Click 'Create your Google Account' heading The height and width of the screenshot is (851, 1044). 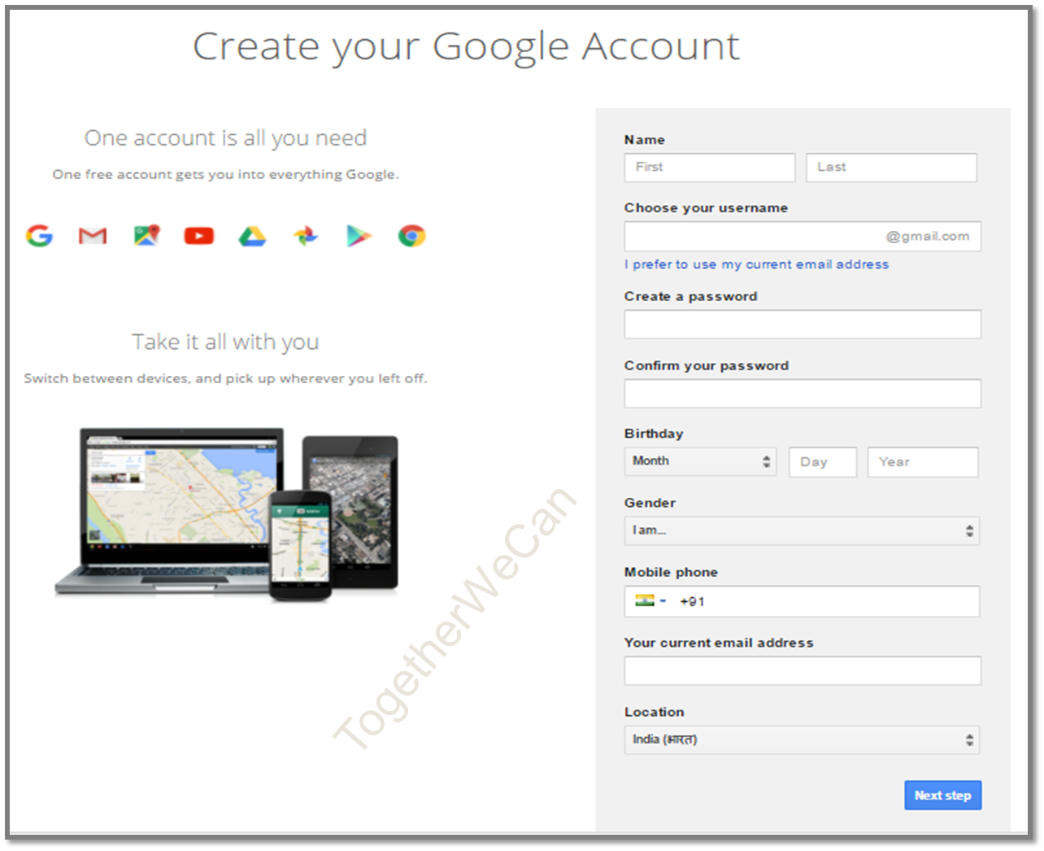coord(466,46)
